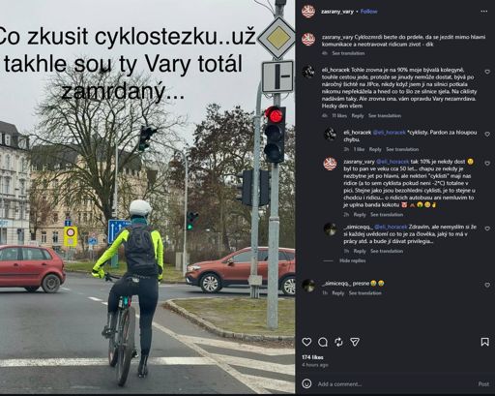The height and width of the screenshot is (396, 495).
Task: Reply to _simiceqq_ presne comment
Action: tap(338, 293)
